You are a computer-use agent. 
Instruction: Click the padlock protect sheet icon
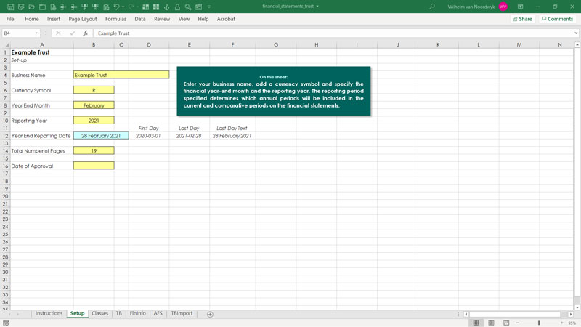[177, 7]
